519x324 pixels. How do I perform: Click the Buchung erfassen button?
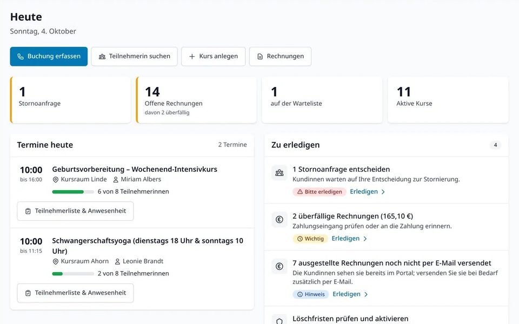(x=49, y=57)
